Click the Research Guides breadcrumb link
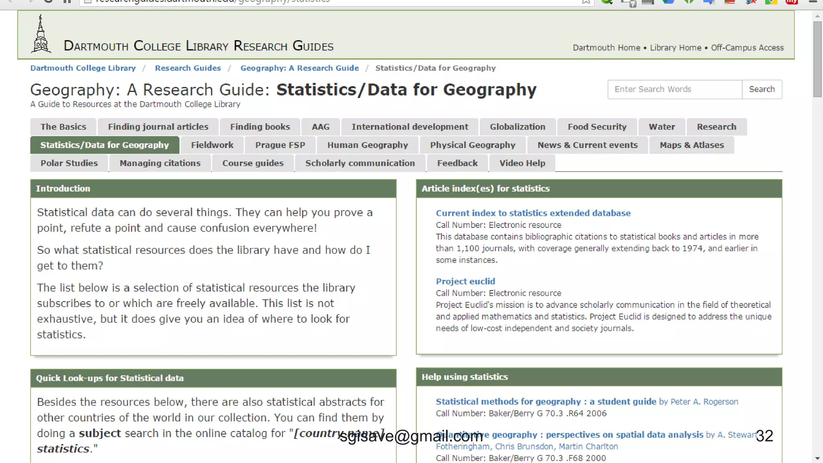This screenshot has width=823, height=463. [x=188, y=68]
